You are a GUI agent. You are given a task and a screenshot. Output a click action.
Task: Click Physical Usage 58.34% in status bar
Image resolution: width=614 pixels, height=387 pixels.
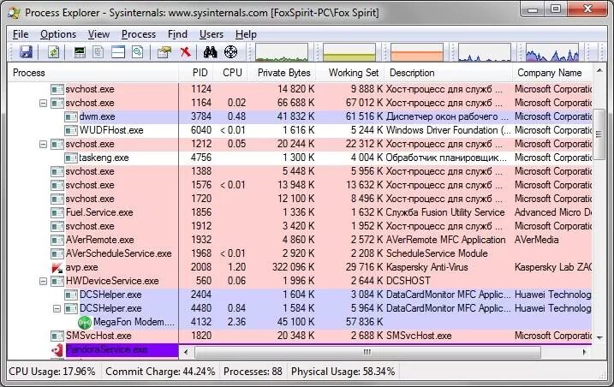[x=343, y=372]
